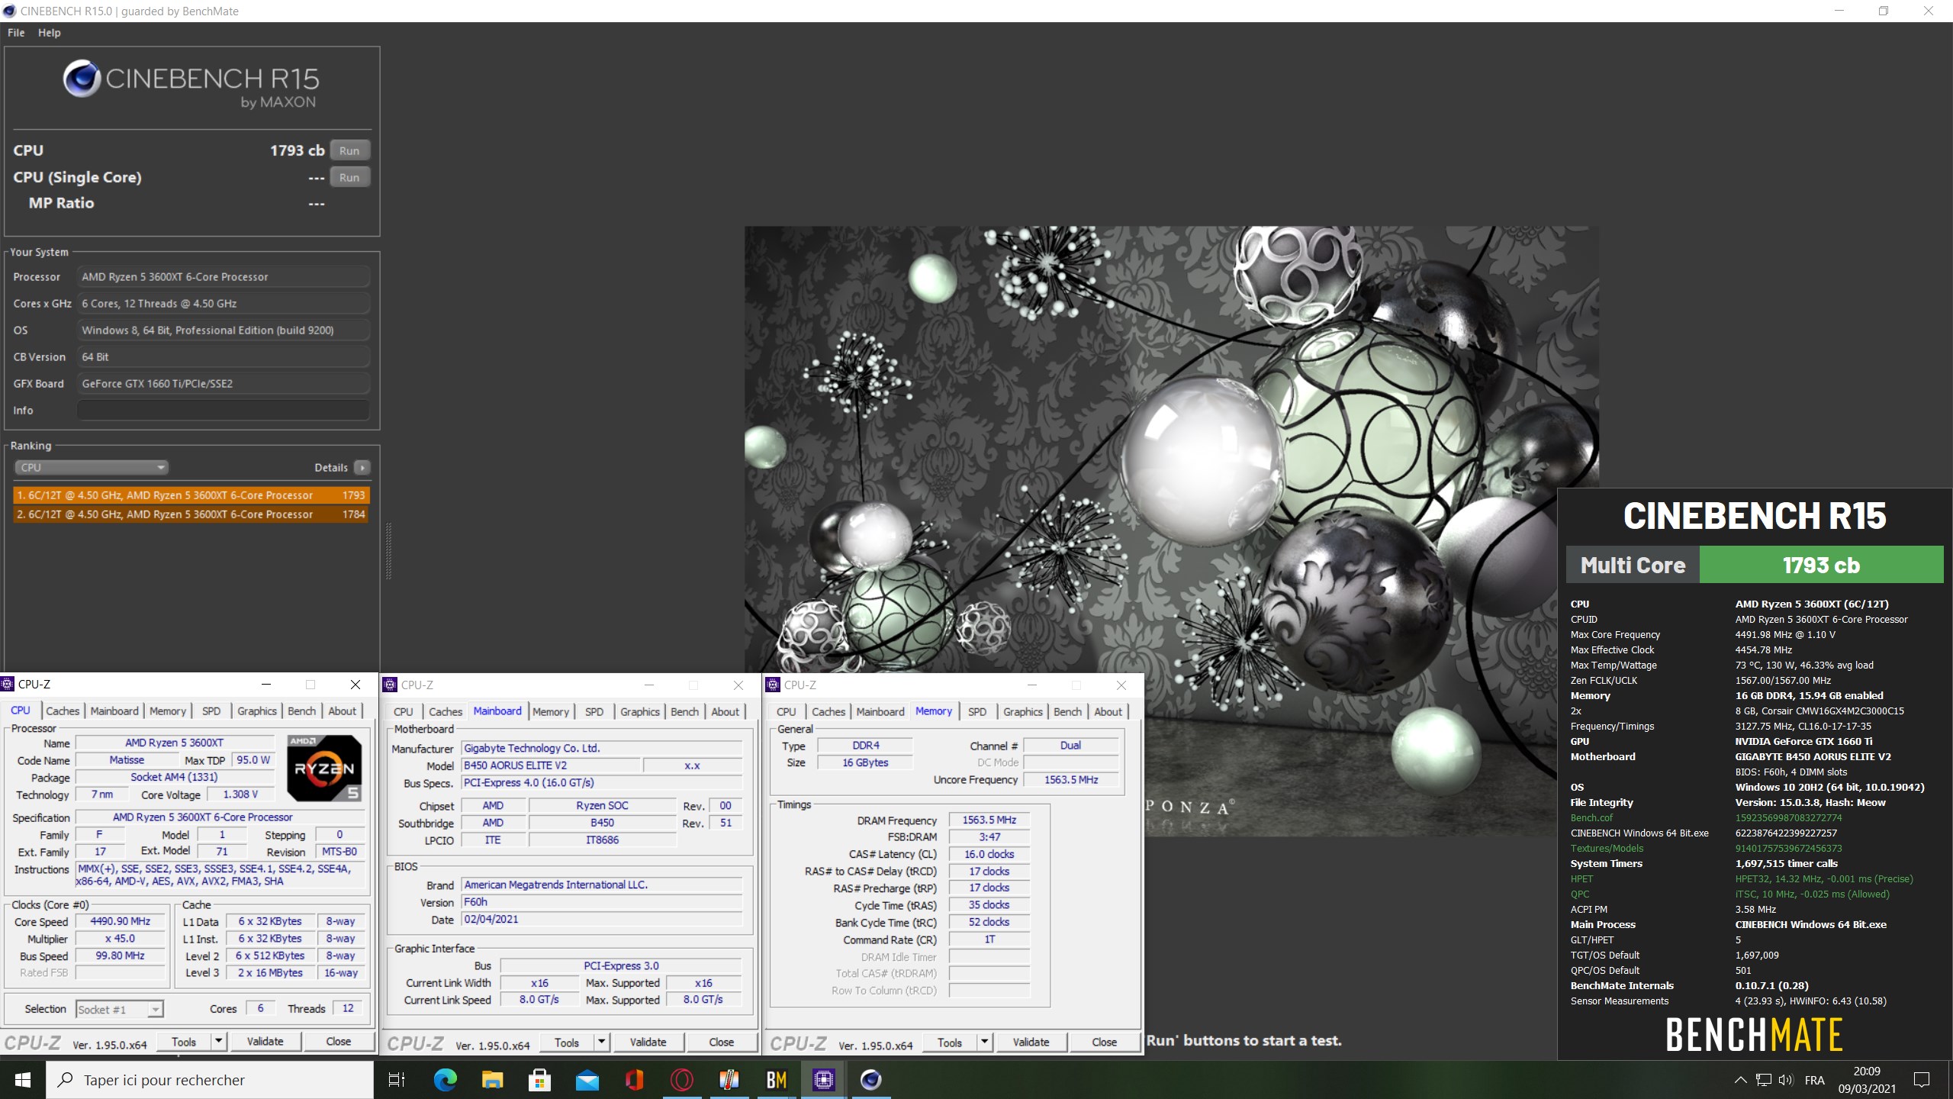Click Close button in left CPU-Z window
The image size is (1953, 1099).
(x=339, y=1042)
